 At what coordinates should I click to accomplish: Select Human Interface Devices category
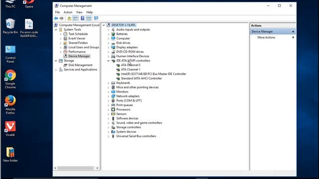133,56
